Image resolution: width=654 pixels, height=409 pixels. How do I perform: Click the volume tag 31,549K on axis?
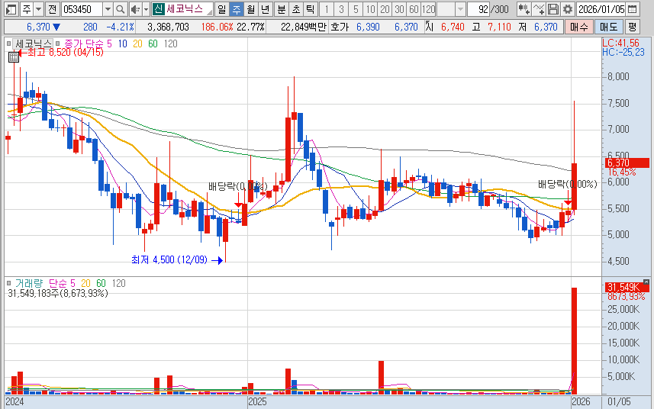point(627,287)
